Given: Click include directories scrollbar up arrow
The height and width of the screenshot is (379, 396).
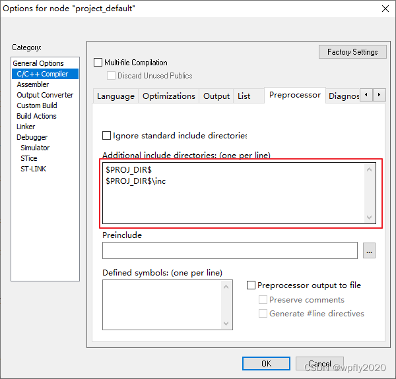Looking at the screenshot, I should [x=369, y=169].
